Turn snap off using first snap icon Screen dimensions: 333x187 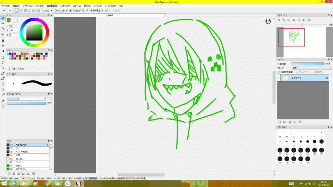[x=17, y=10]
